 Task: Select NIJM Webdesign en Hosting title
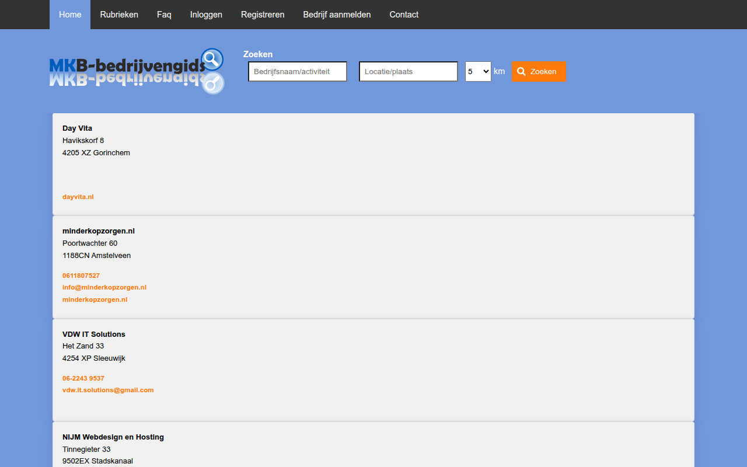pyautogui.click(x=113, y=437)
